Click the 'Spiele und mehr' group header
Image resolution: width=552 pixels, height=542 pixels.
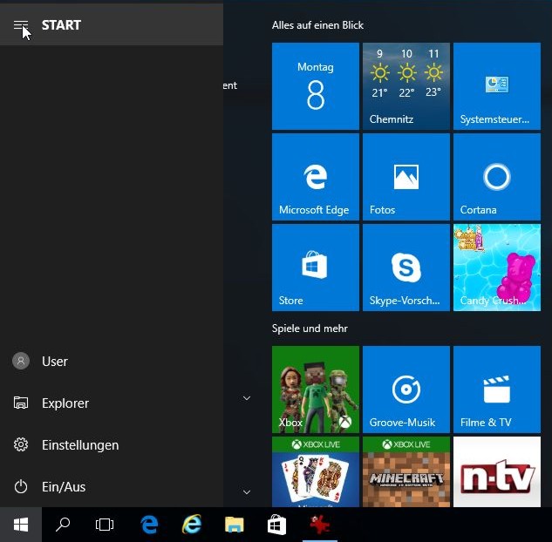310,329
